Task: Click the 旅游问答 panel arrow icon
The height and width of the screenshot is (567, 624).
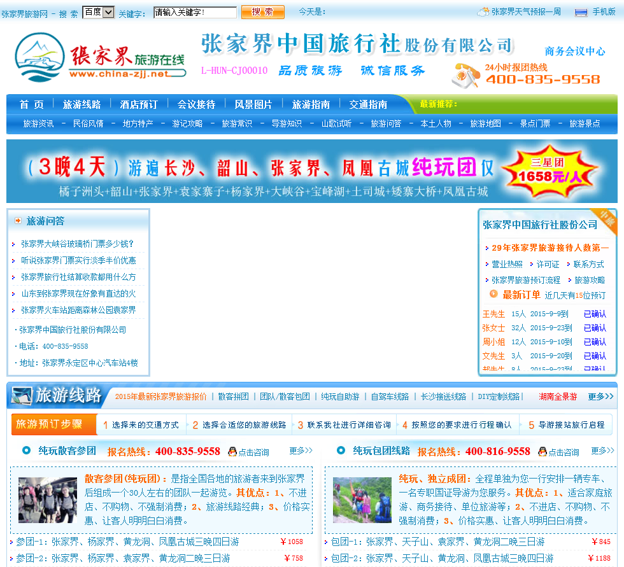Action: 18,221
